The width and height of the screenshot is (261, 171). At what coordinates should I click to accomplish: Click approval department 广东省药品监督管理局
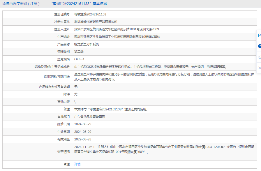tap(89, 117)
